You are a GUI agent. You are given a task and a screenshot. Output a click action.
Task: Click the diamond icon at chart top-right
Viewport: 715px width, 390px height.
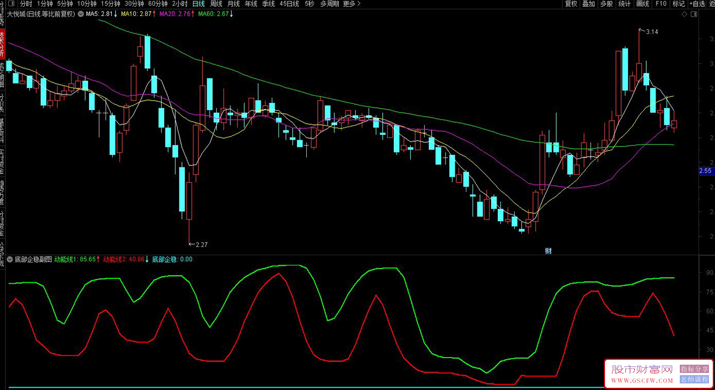point(684,14)
